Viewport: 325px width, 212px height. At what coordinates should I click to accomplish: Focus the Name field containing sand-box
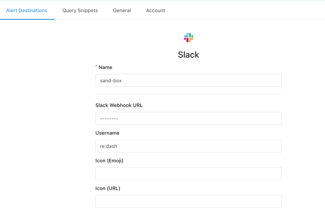188,80
